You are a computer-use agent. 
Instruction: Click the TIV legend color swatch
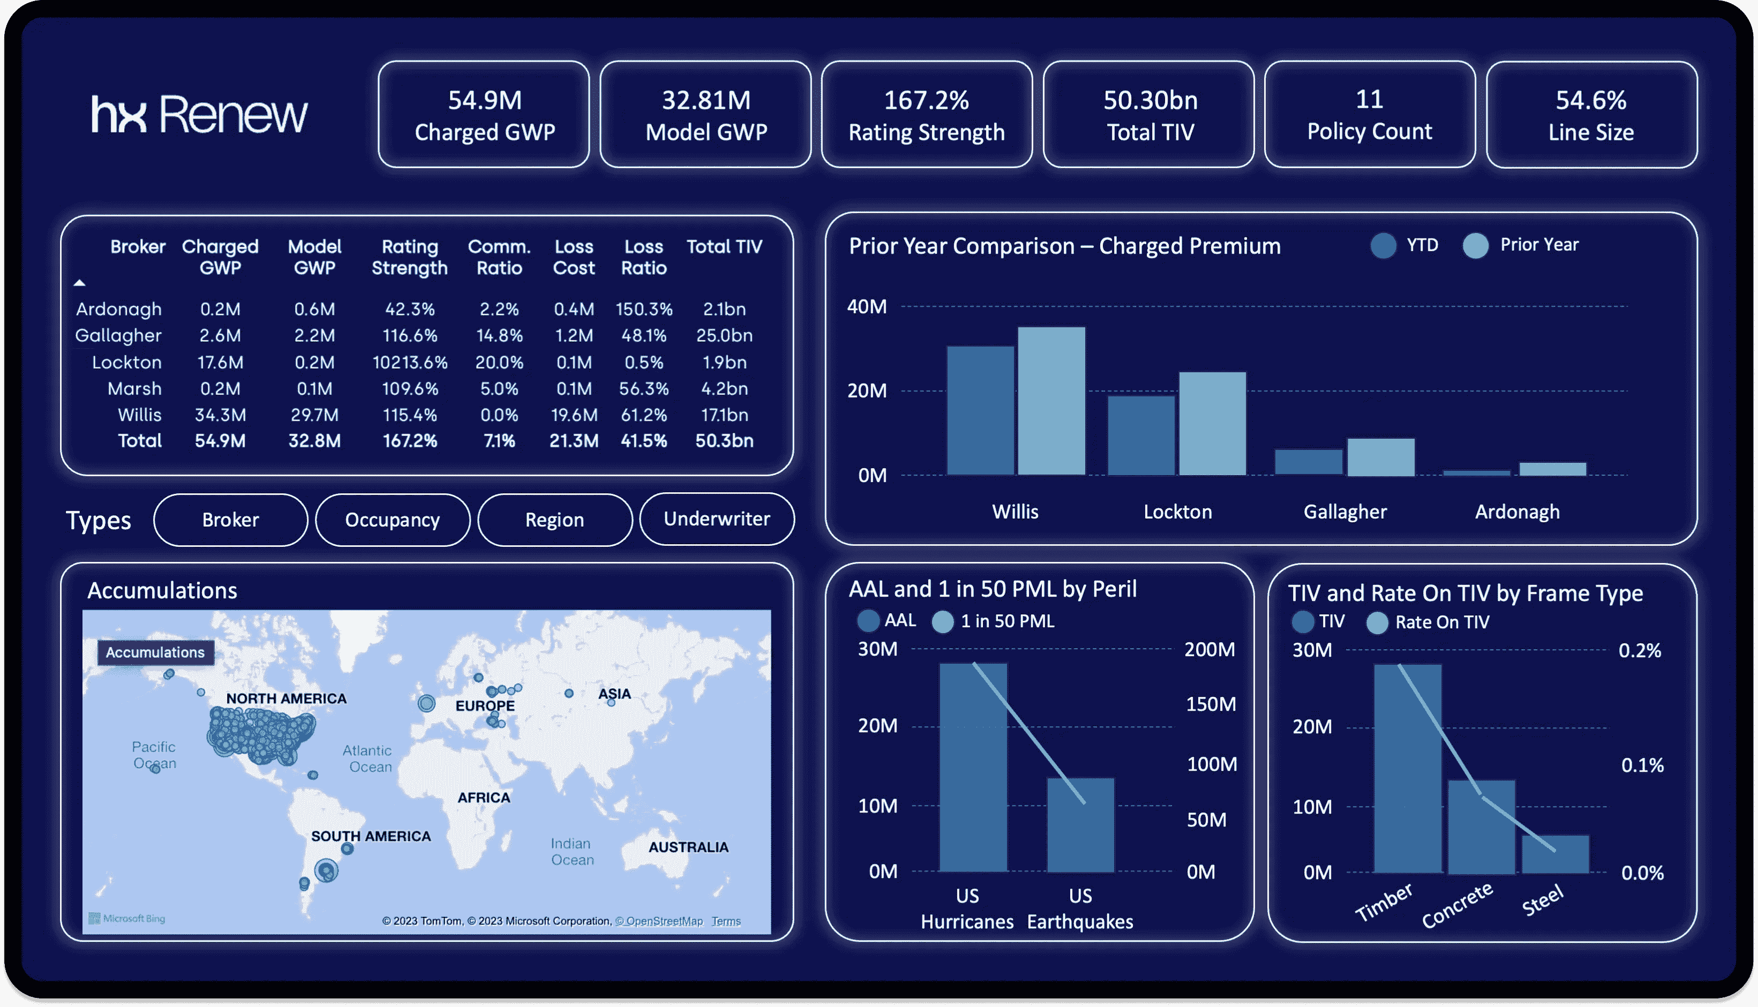click(1303, 622)
